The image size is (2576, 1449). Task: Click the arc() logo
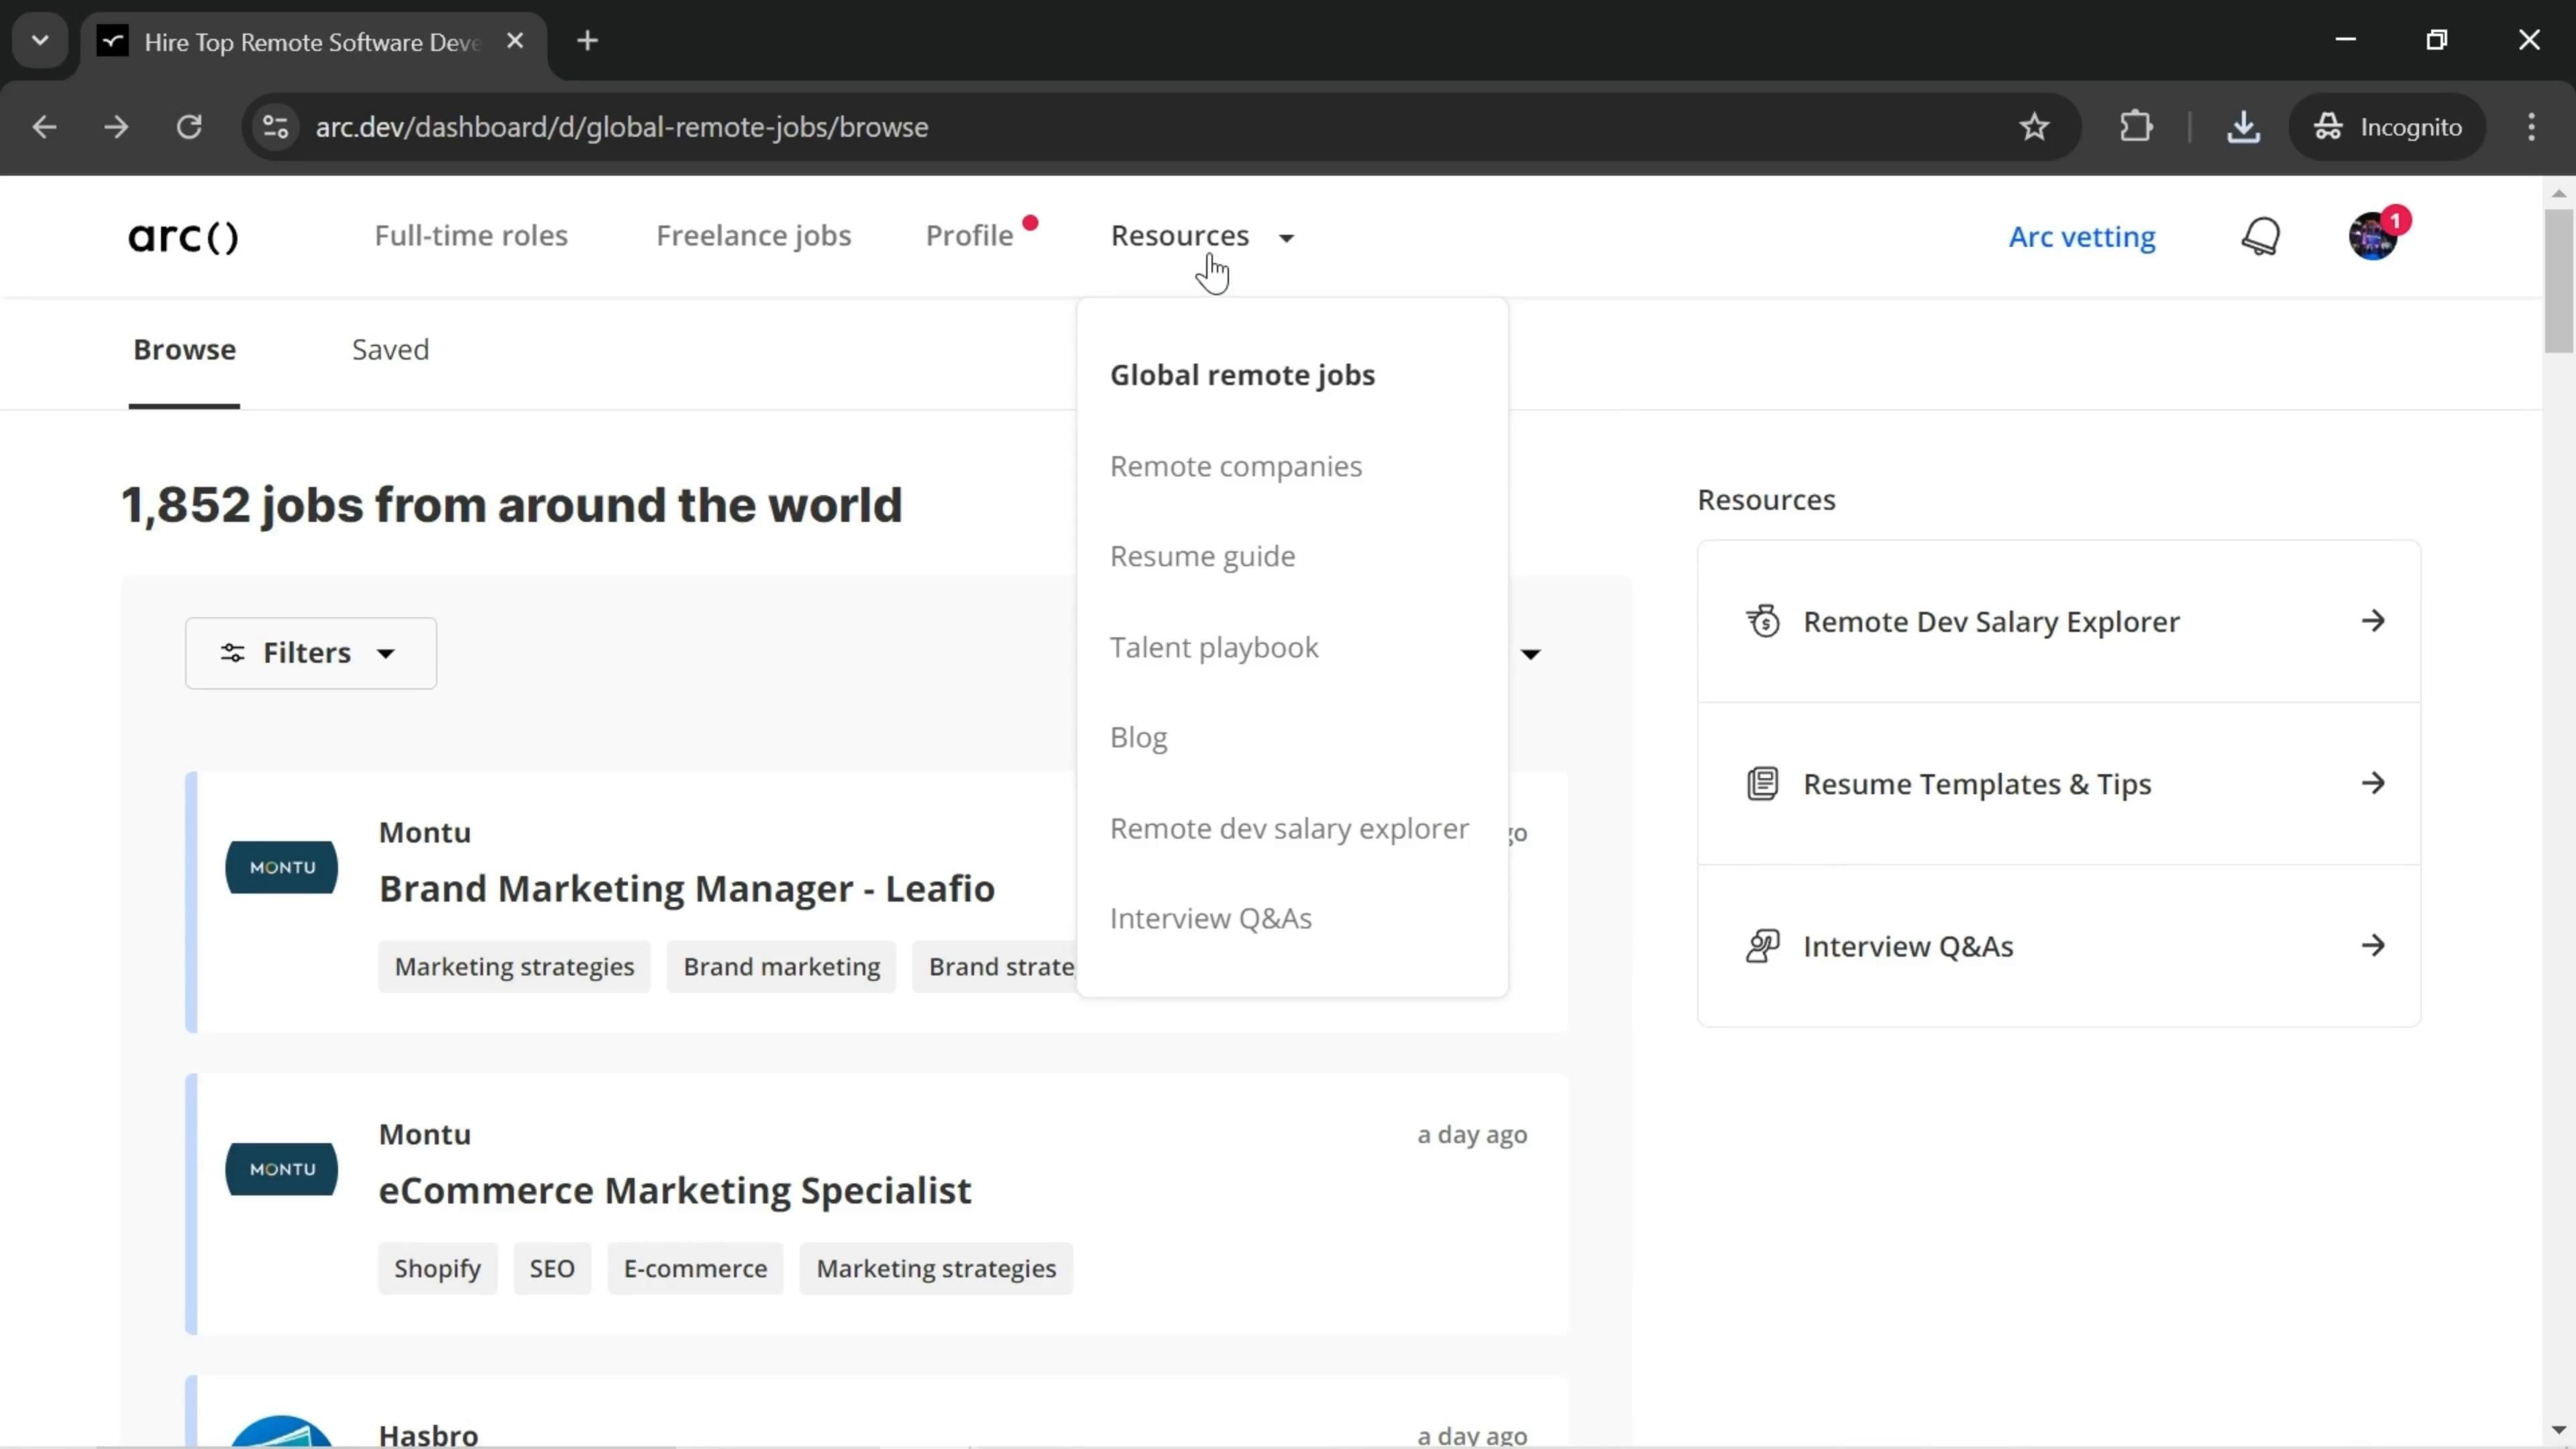pos(183,237)
